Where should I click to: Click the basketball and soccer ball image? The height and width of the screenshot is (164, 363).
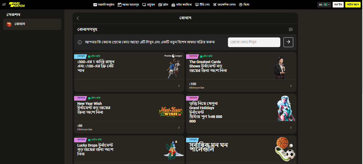pyautogui.click(x=285, y=149)
